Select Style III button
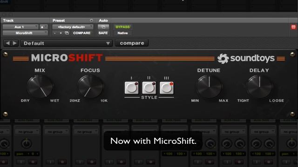The width and height of the screenshot is (298, 167). pos(167,88)
